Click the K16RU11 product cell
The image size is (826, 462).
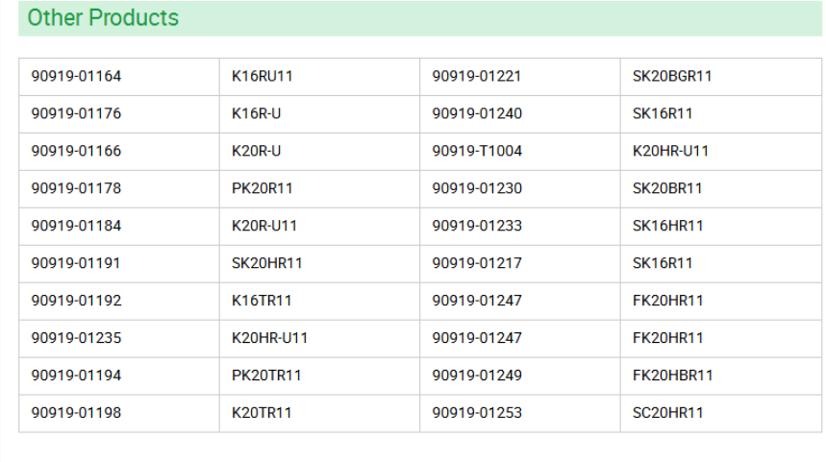point(262,77)
